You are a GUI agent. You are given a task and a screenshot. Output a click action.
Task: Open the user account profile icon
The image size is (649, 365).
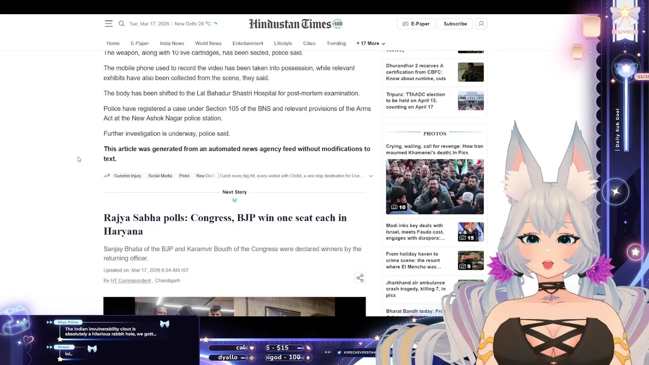click(481, 24)
